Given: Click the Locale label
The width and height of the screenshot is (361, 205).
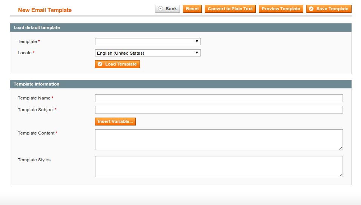Looking at the screenshot, I should pos(25,53).
